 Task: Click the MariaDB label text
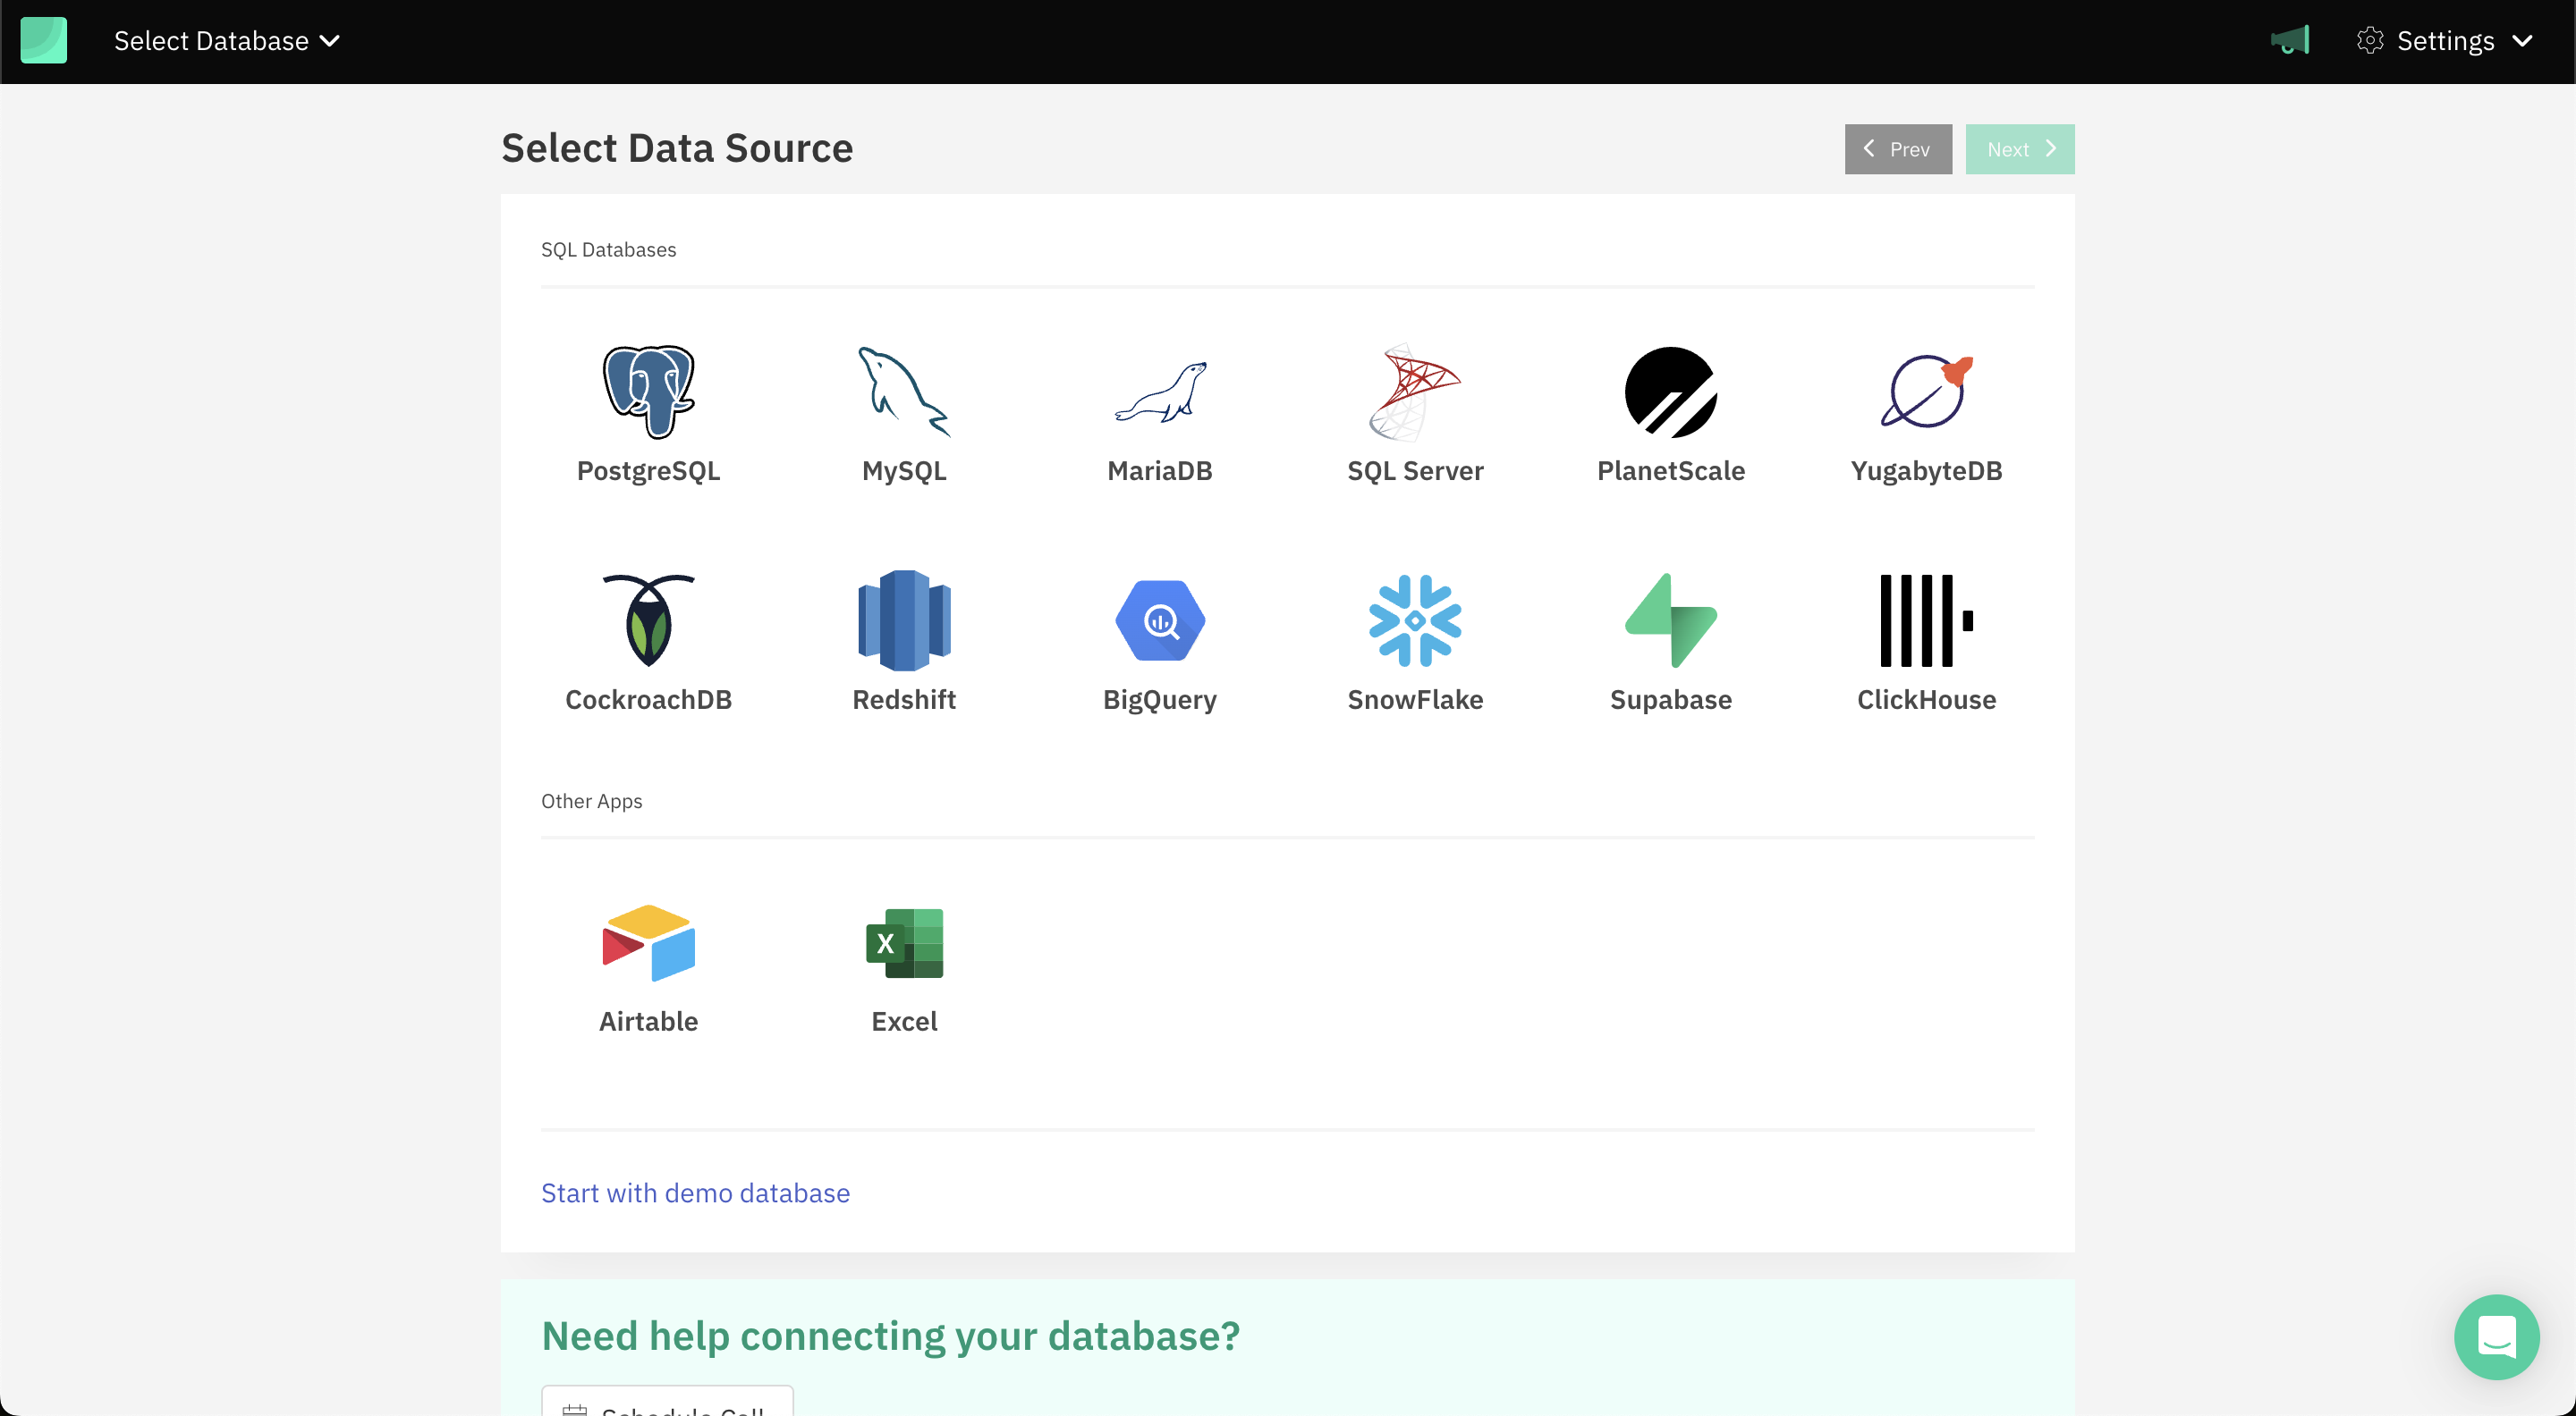click(x=1160, y=471)
